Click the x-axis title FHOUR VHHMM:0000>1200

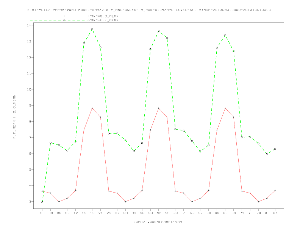pyautogui.click(x=158, y=222)
